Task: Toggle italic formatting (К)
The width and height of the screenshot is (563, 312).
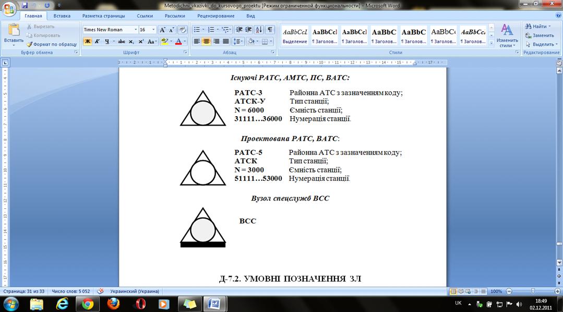Action: pyautogui.click(x=97, y=41)
